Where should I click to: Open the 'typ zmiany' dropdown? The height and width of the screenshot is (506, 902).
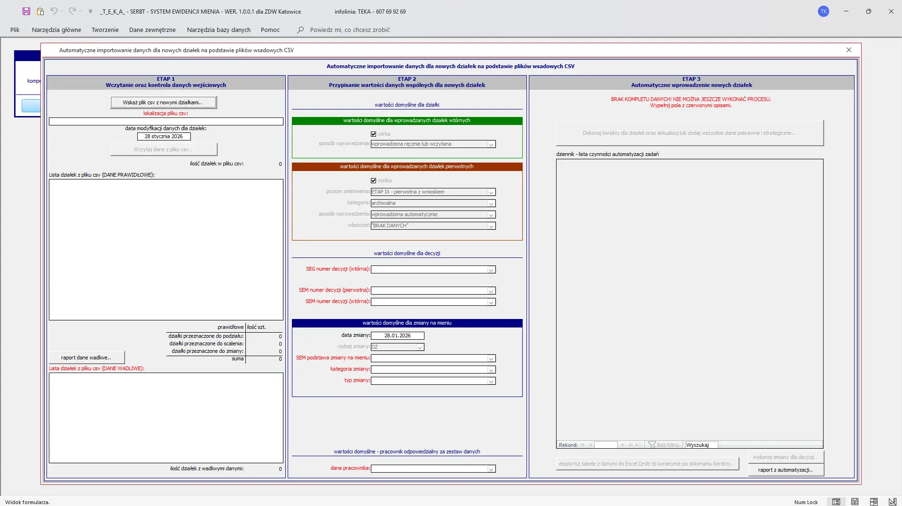coord(491,381)
